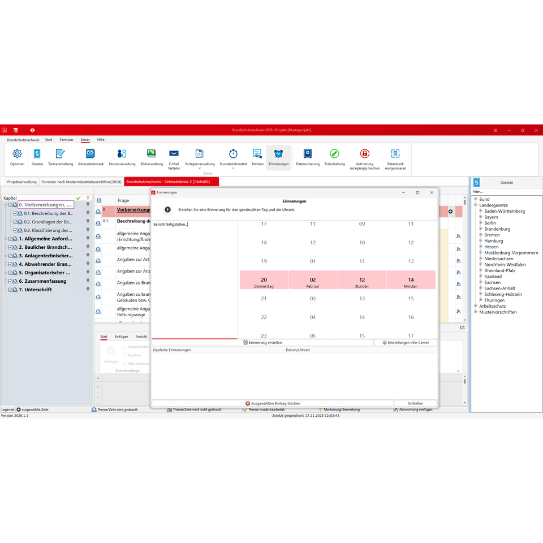
Task: Toggle checkbox for 0.2. Grundlagen der Be...
Action: [15, 222]
